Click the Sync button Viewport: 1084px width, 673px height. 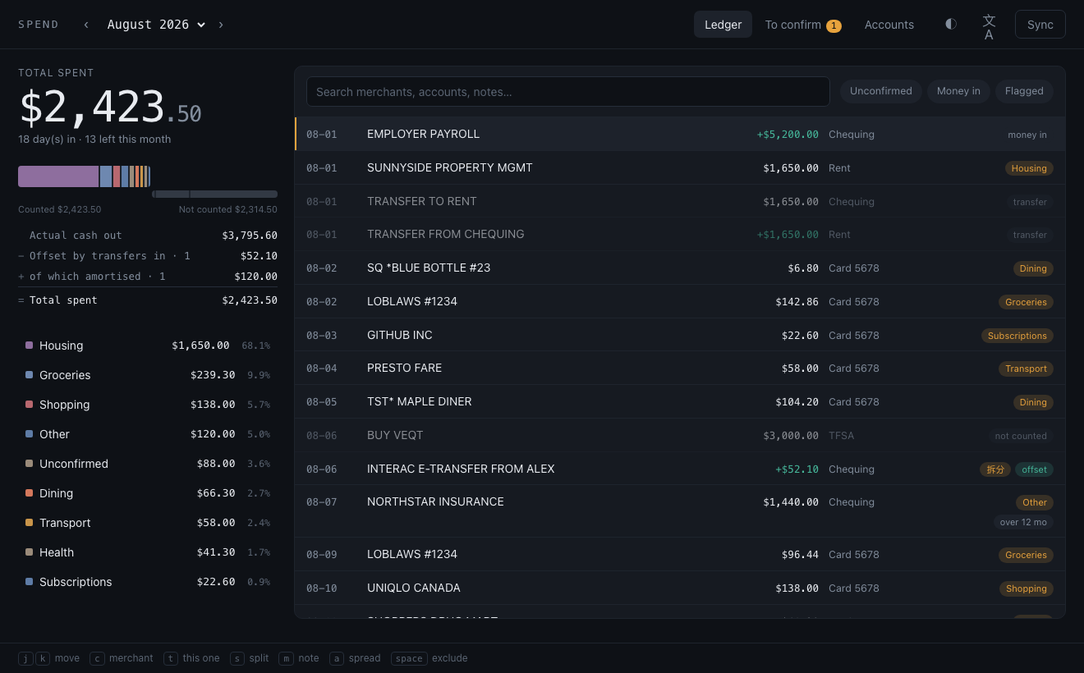1040,25
